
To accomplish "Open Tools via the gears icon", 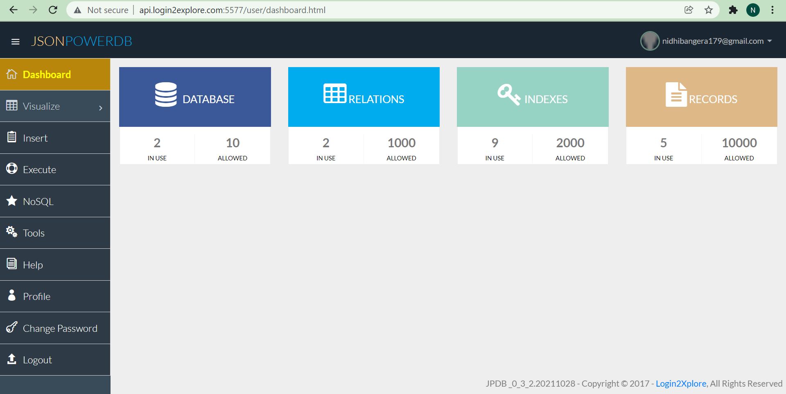I will pos(11,232).
